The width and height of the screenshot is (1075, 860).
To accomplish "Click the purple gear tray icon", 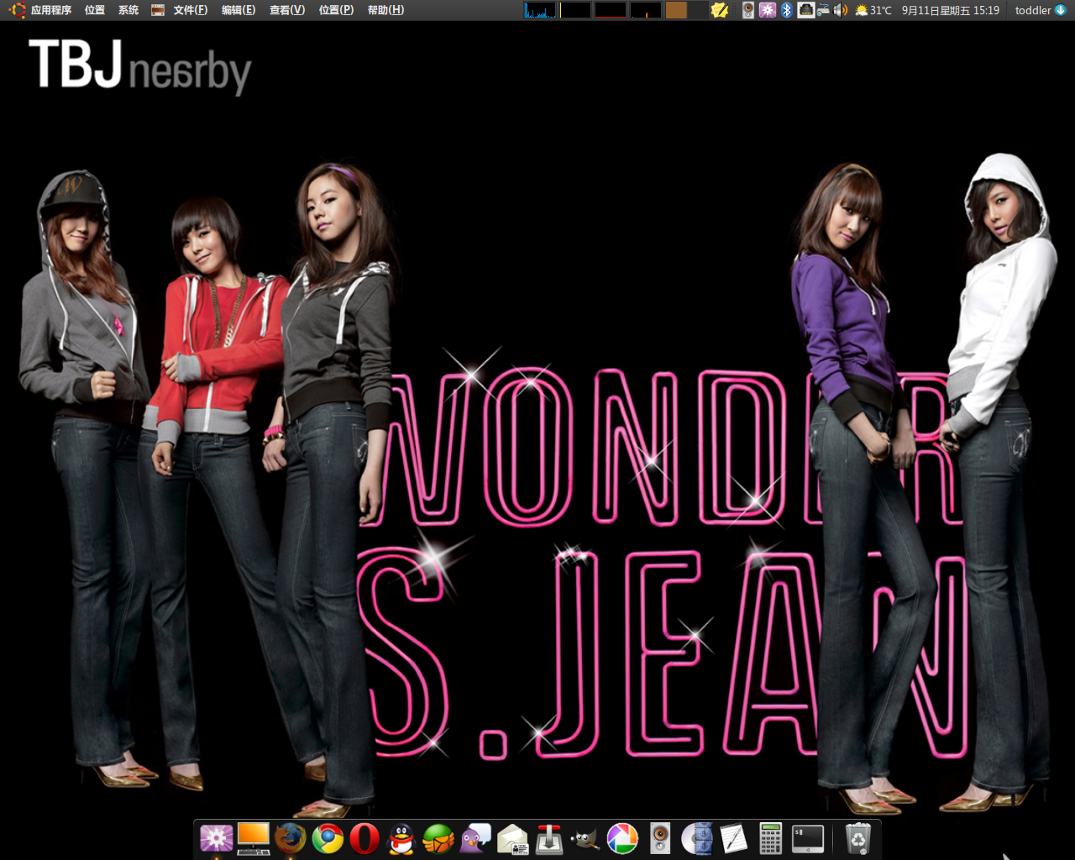I will tap(768, 10).
